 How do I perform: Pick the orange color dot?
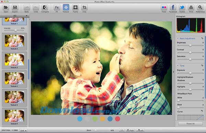coord(102,119)
